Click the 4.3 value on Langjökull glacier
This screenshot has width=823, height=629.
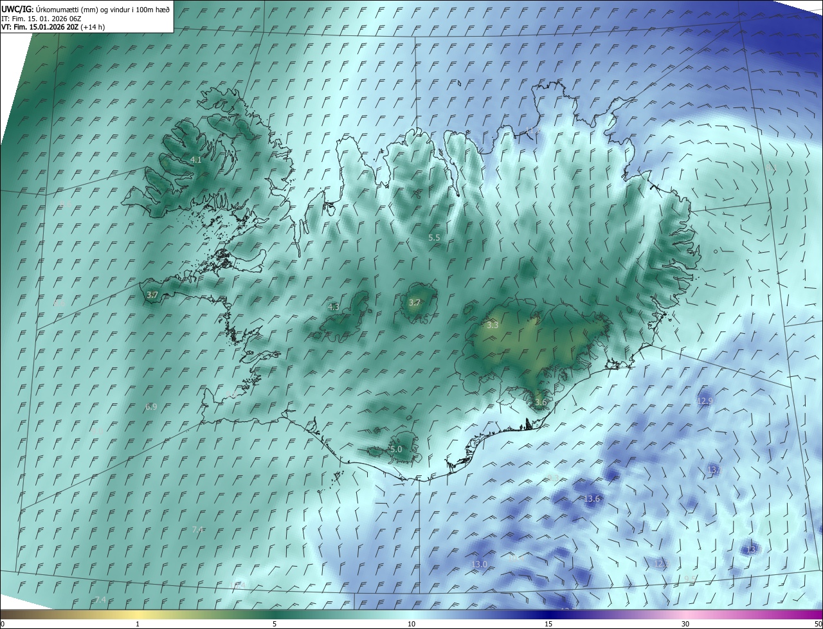coord(333,307)
